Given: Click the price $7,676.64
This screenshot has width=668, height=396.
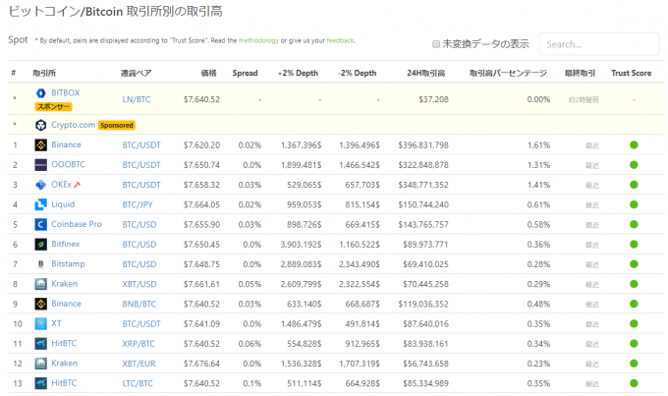Looking at the screenshot, I should point(201,364).
